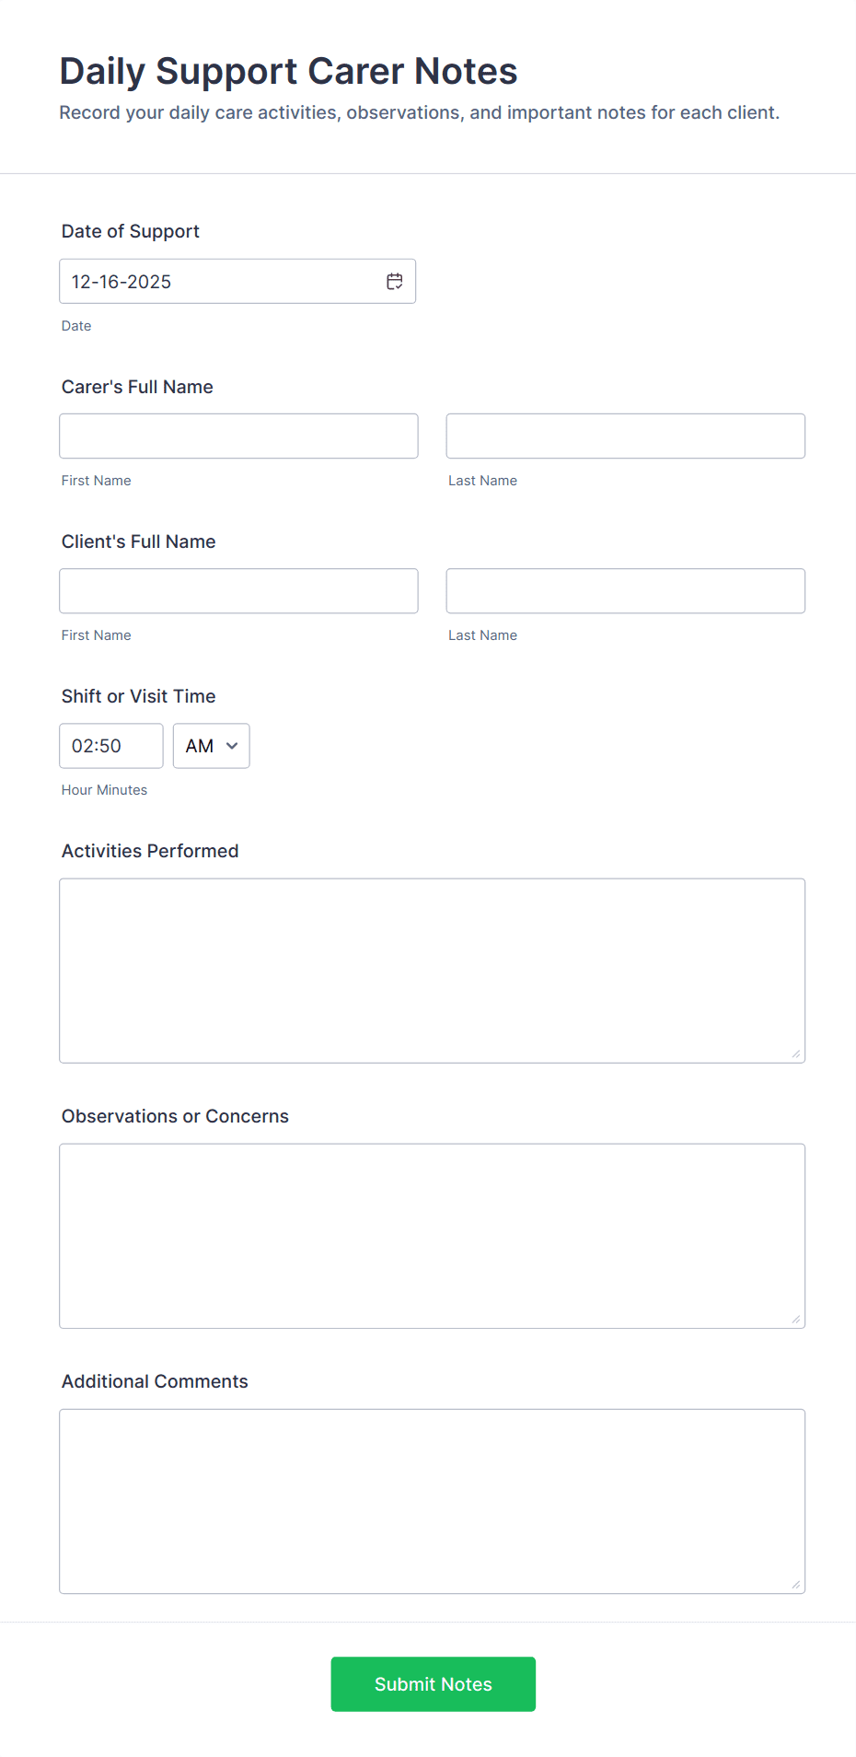Open the AM/PM dropdown
This screenshot has height=1757, width=856.
[211, 746]
